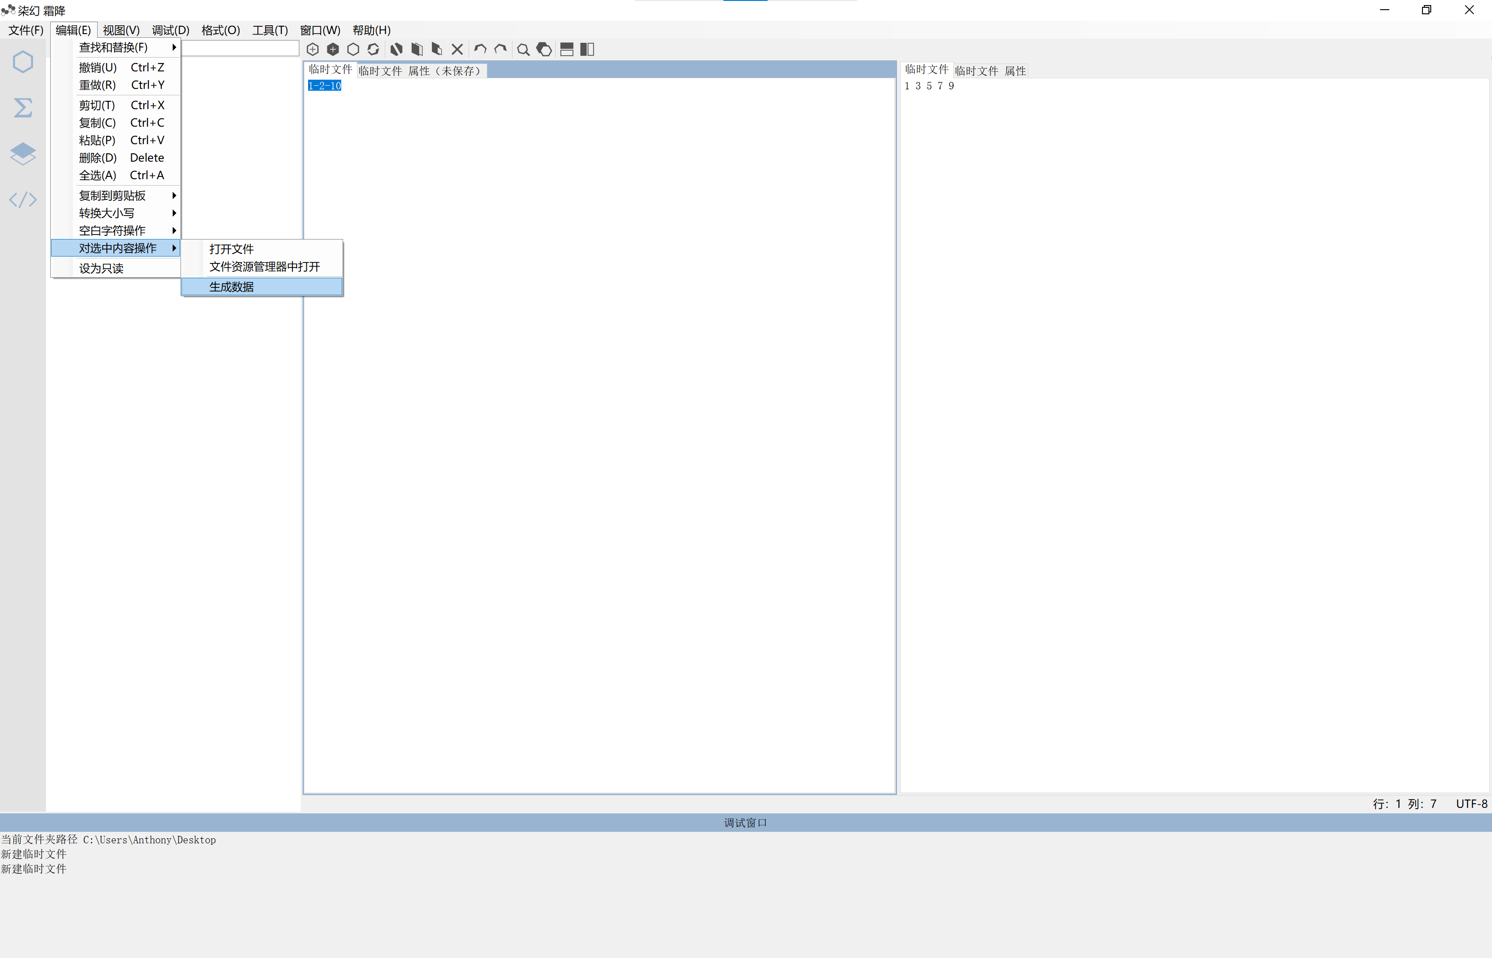Open the 帮助(H) menu

pyautogui.click(x=371, y=30)
